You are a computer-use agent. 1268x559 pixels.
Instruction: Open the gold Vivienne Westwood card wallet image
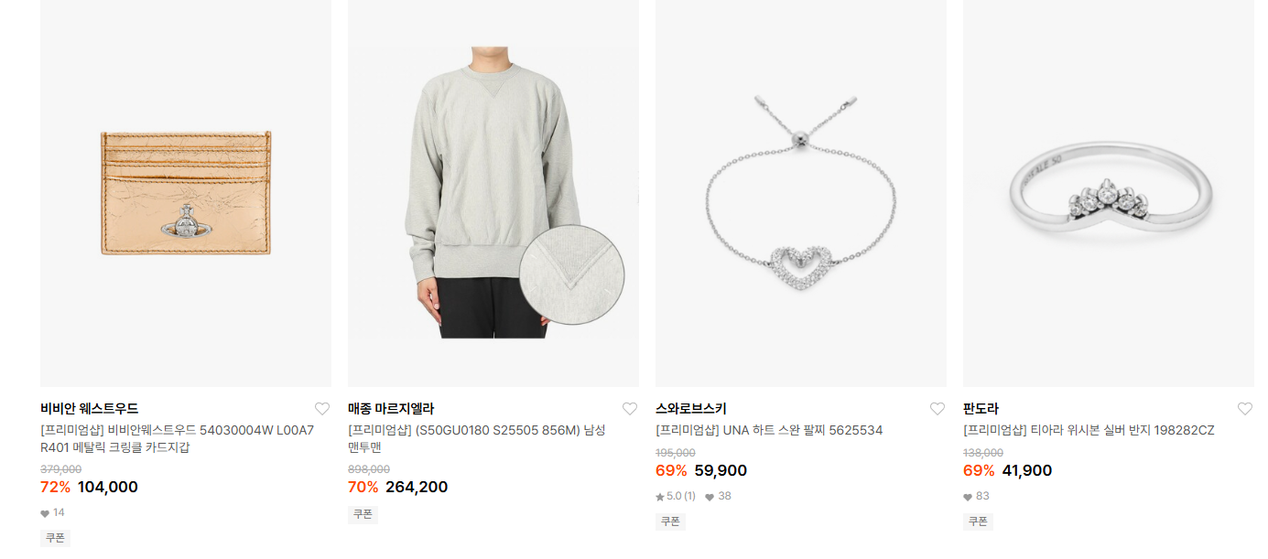(186, 193)
